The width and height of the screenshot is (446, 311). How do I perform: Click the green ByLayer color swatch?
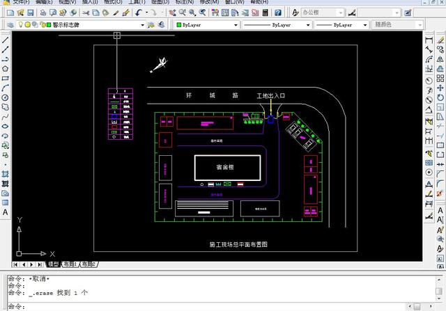(x=179, y=25)
